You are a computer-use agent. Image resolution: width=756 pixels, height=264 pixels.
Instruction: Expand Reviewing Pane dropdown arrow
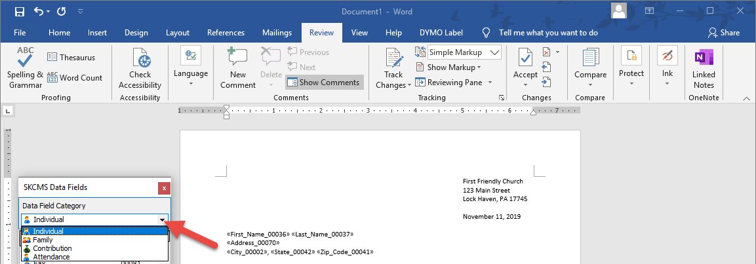pos(490,83)
